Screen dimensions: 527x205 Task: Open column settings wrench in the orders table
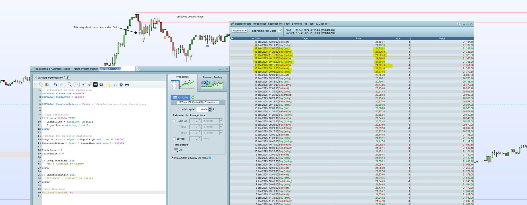tap(232, 38)
